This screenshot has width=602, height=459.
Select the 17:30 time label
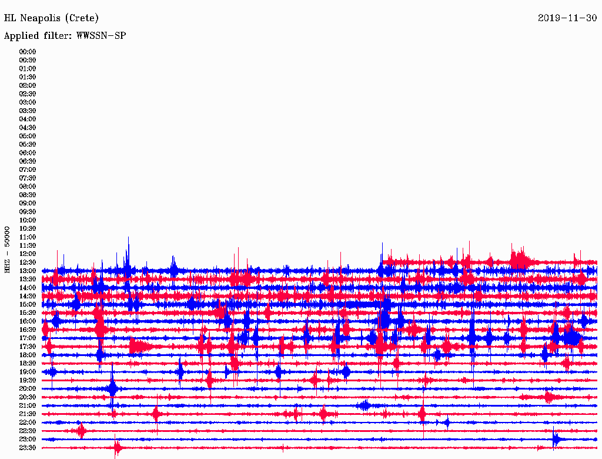(x=28, y=347)
